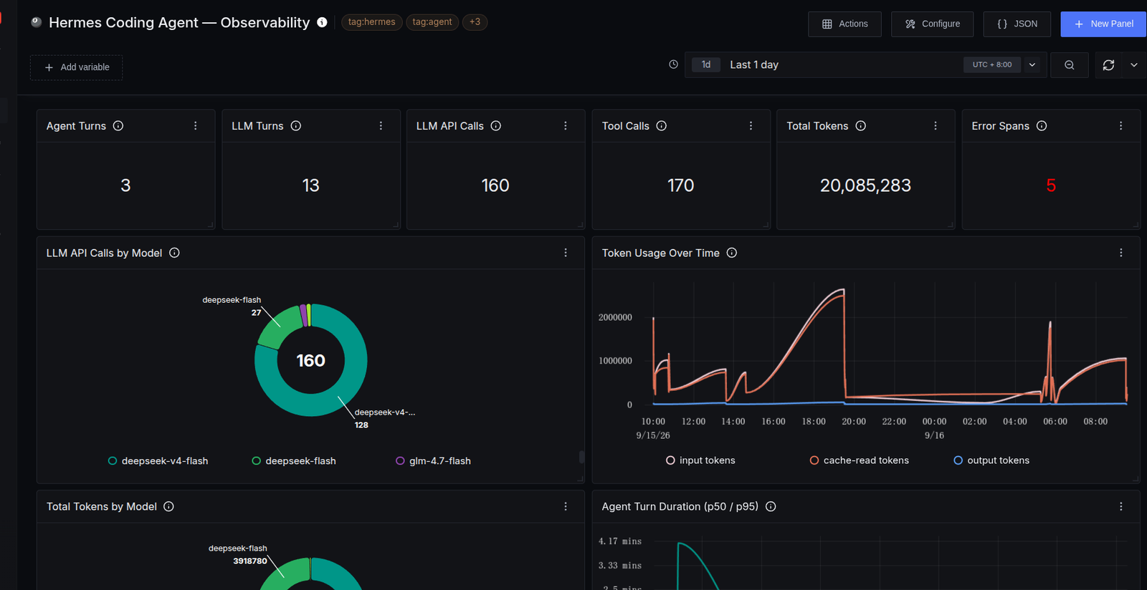
Task: Click the legend scrollbar in LLM API Calls by Model
Action: (581, 457)
